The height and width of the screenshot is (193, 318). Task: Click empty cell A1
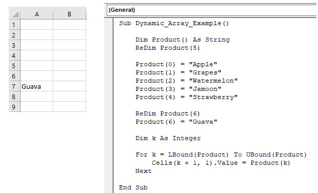pos(37,25)
